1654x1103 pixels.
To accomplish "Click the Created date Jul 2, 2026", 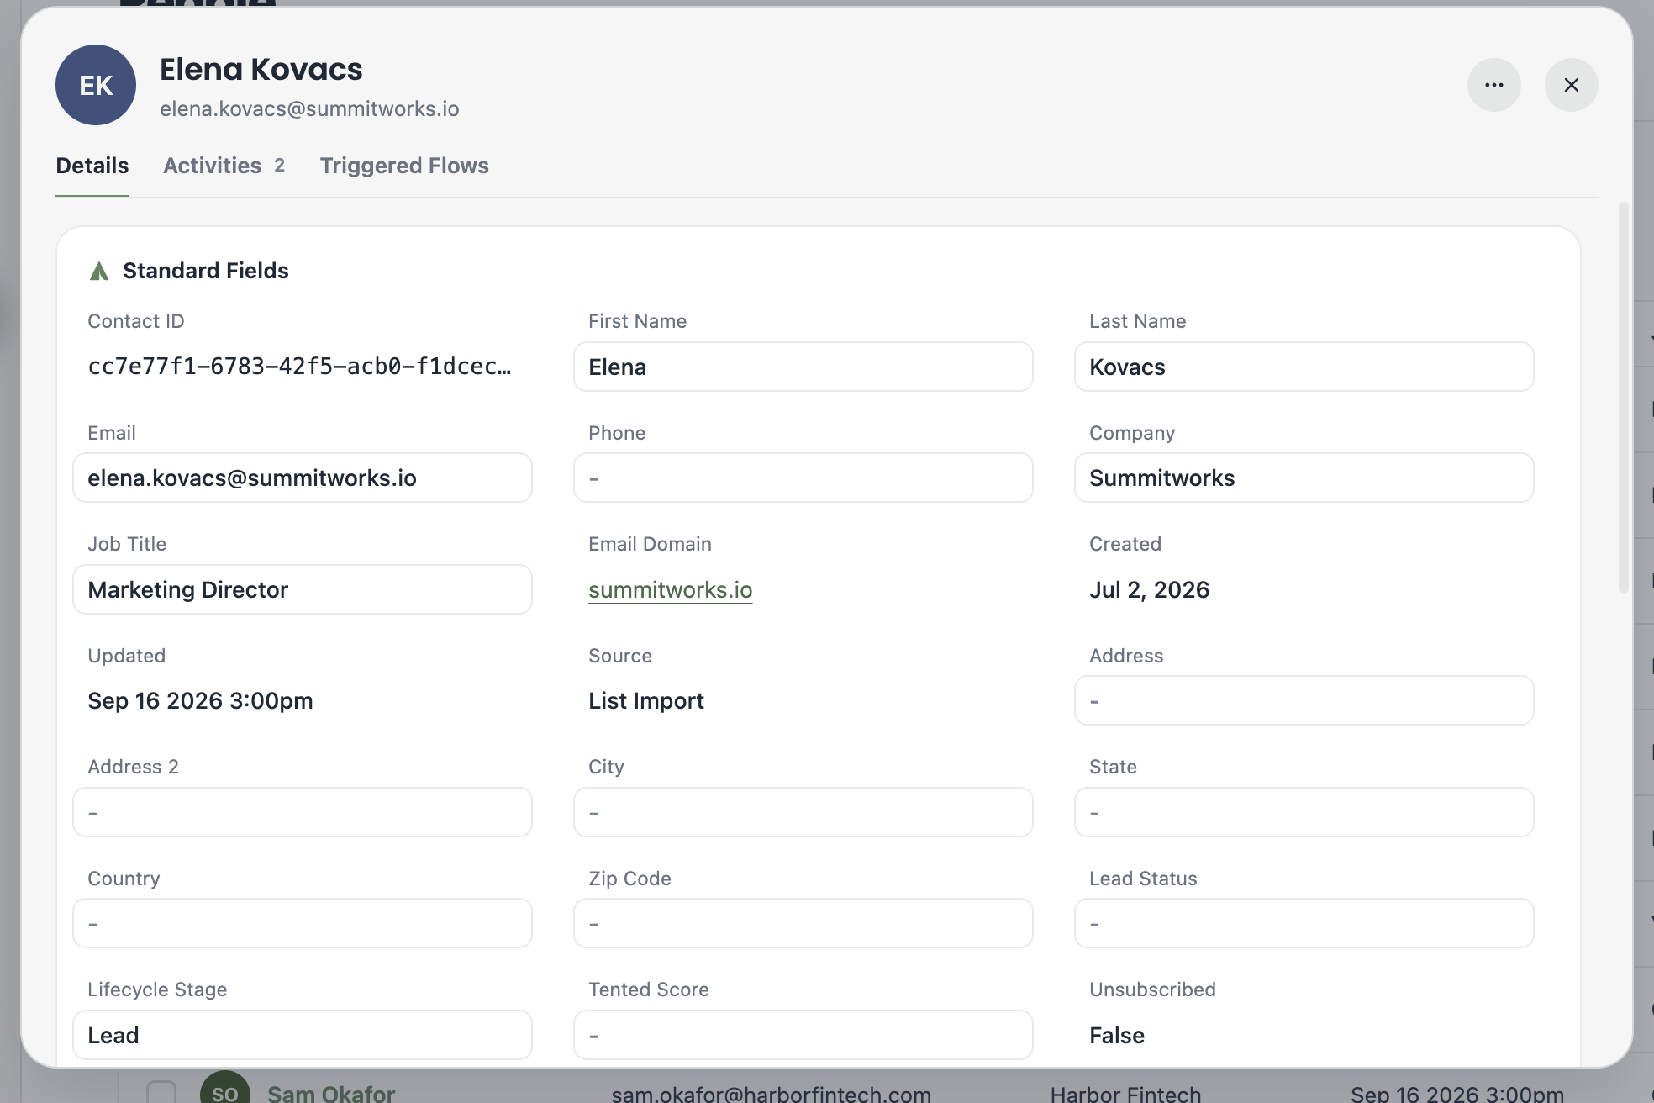I will [1149, 590].
